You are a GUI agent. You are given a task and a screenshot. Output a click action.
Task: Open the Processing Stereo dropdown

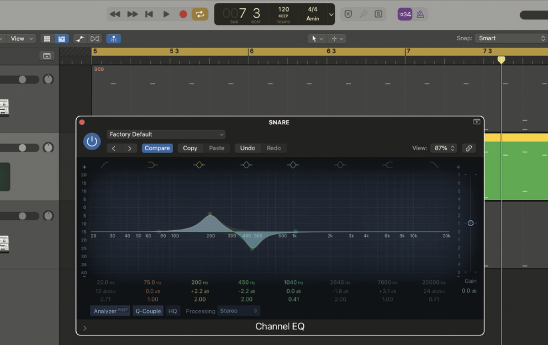238,310
